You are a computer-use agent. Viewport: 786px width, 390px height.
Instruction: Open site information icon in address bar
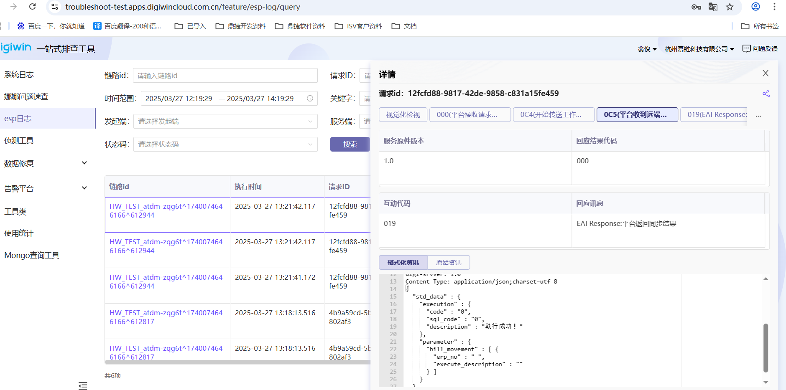tap(54, 7)
